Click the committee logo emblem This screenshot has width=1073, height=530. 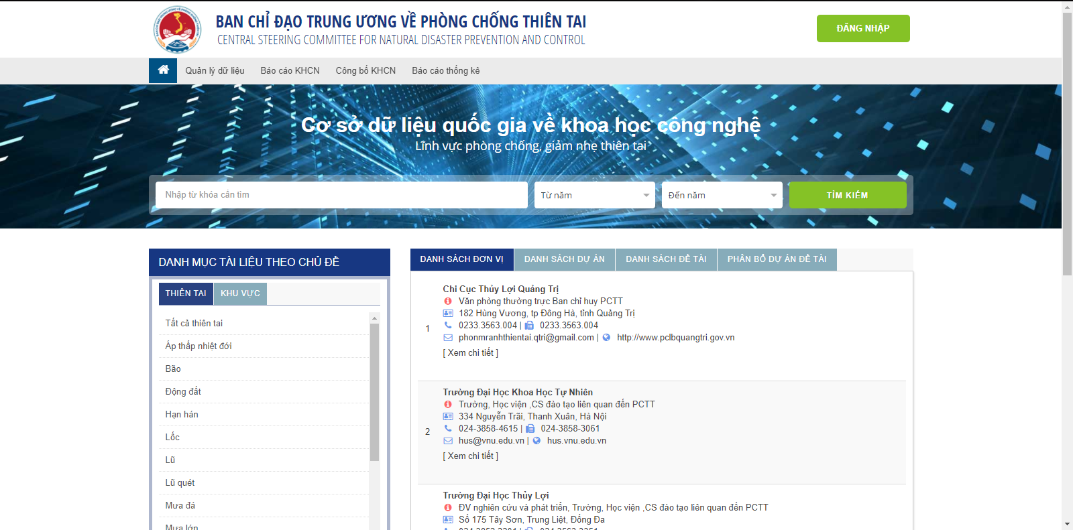[x=177, y=29]
